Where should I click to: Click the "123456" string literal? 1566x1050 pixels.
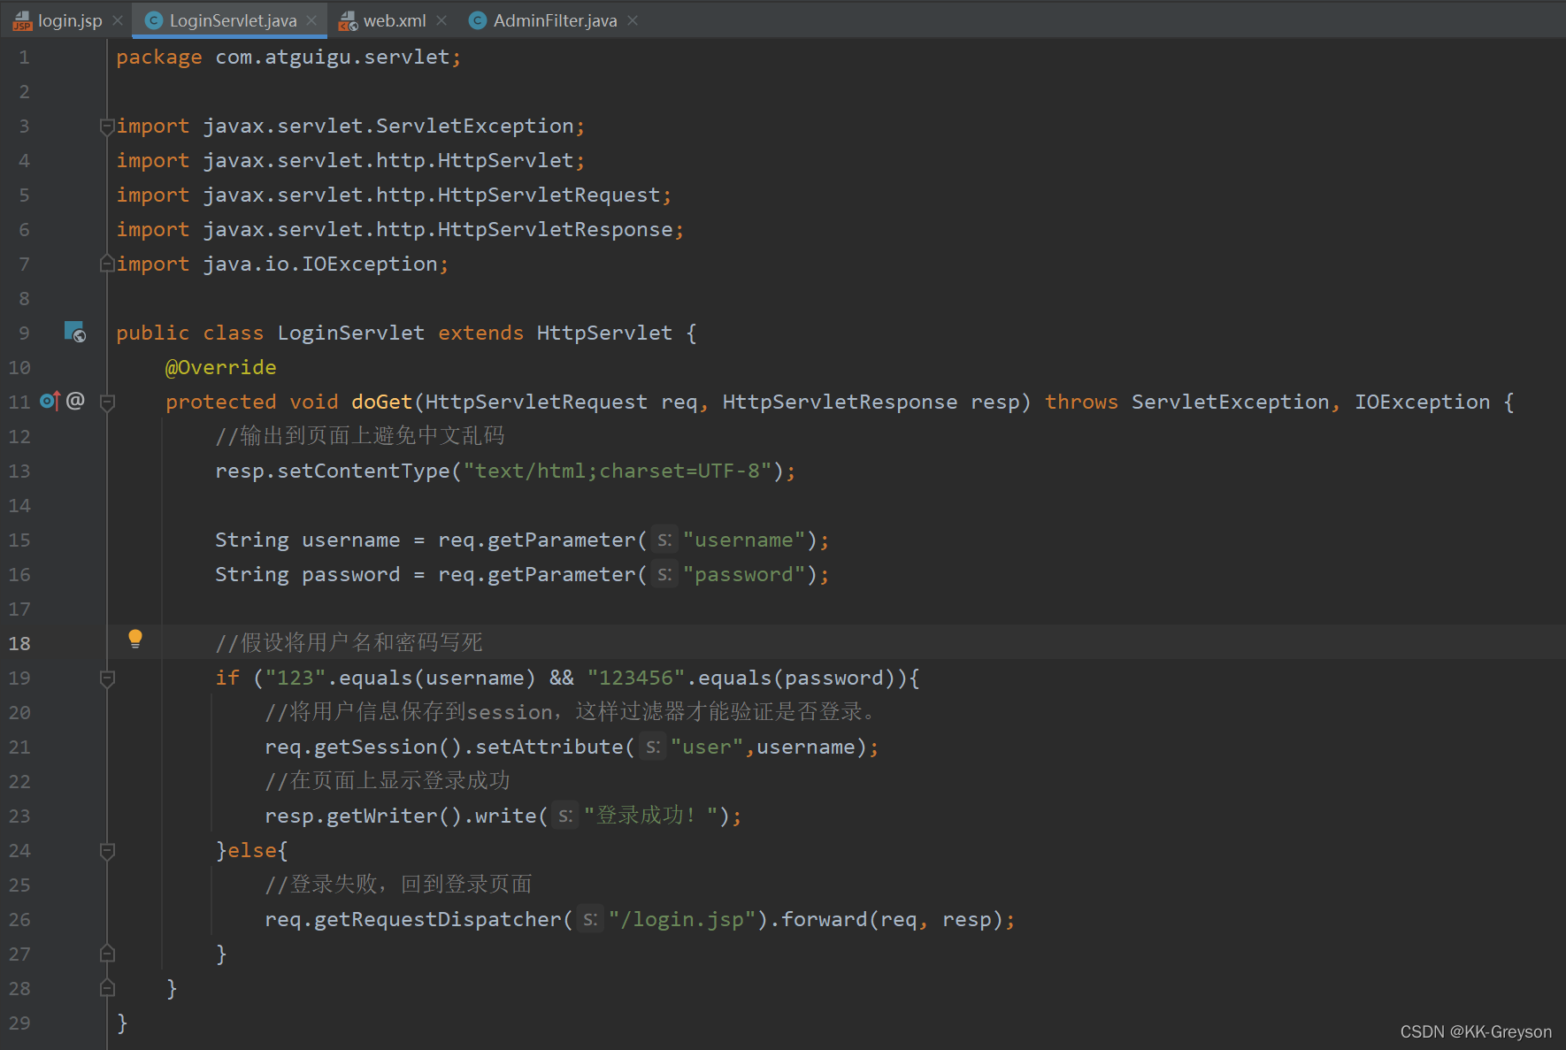pos(636,678)
